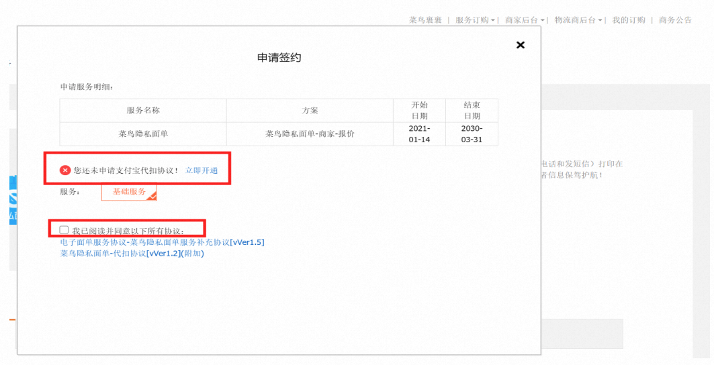Click the 菜鸟隐私面单-商家-报价 plan cell
Viewport: 714px width, 365px height.
(x=310, y=134)
